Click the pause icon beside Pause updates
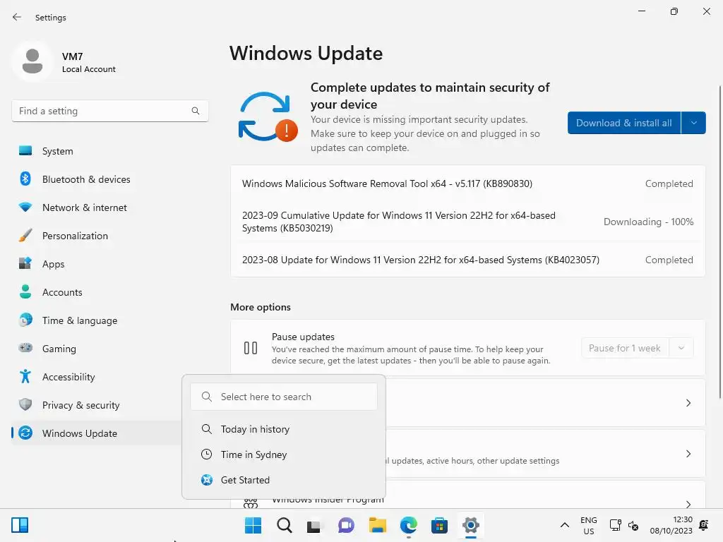The width and height of the screenshot is (723, 542). tap(251, 348)
